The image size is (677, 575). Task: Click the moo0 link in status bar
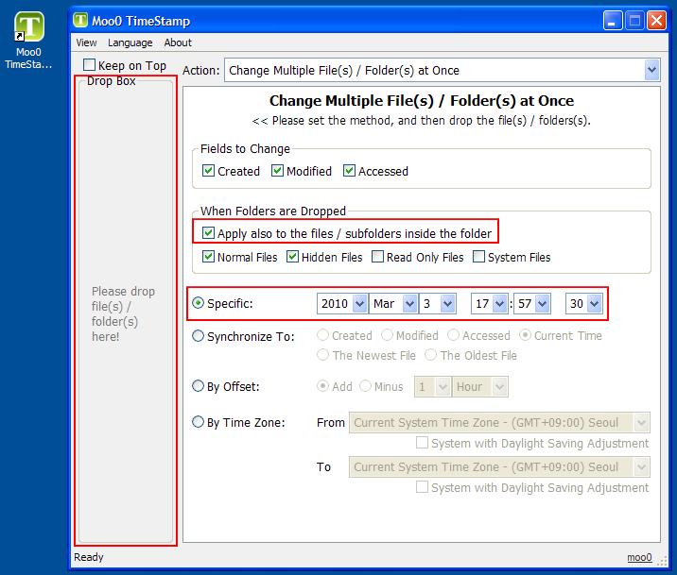(x=639, y=557)
